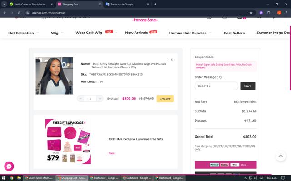This screenshot has height=181, width=291.
Task: Click the site information icon in address bar
Action: tap(28, 13)
